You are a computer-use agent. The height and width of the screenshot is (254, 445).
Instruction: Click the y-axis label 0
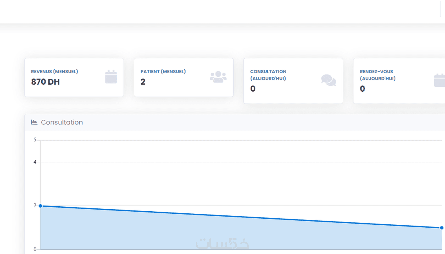[35, 249]
